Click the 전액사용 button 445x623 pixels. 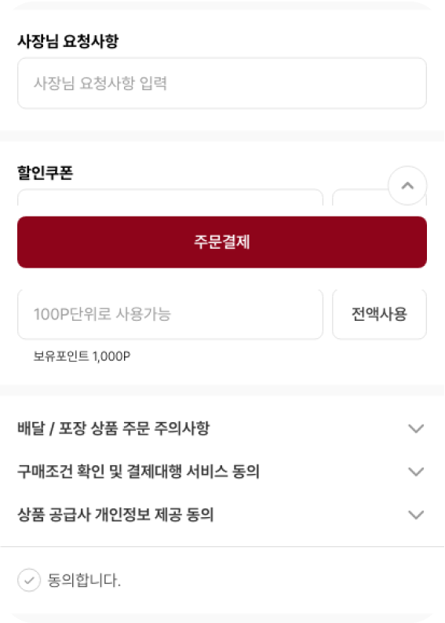379,314
